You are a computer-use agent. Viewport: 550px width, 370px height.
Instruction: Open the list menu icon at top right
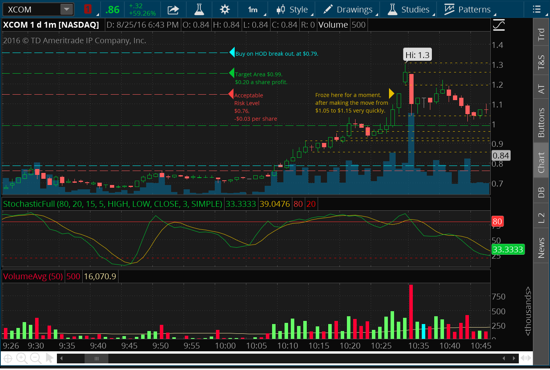tap(537, 9)
